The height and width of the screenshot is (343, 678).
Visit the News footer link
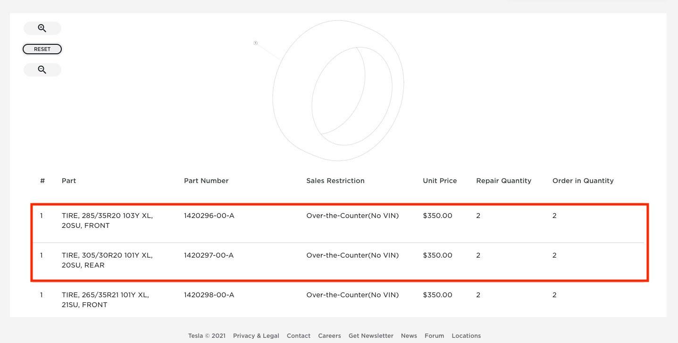[x=409, y=336]
